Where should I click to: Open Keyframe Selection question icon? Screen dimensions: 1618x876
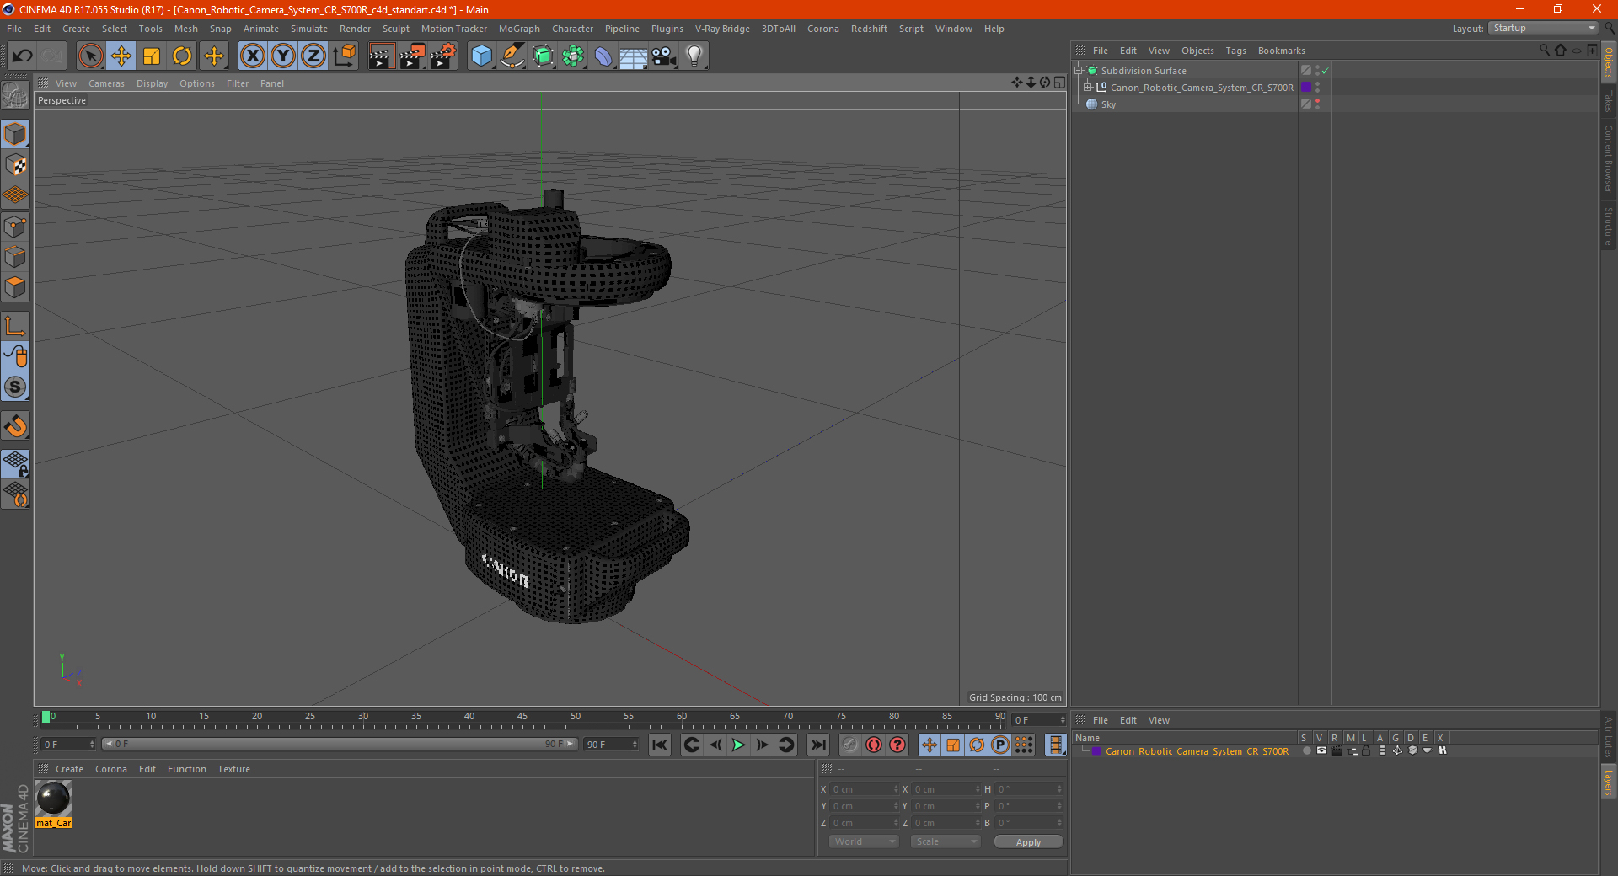click(897, 745)
